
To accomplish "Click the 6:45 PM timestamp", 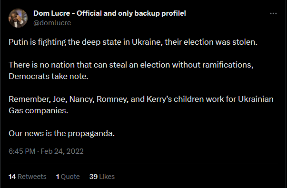I will click(x=22, y=151).
